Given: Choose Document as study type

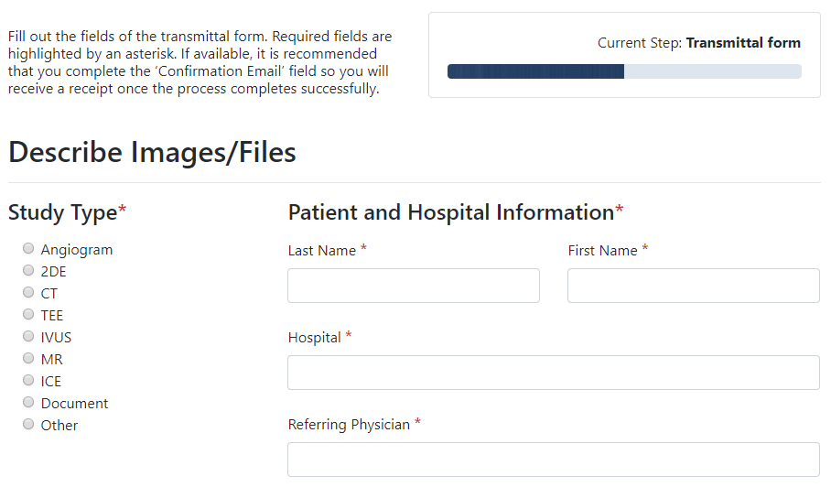Looking at the screenshot, I should click(28, 403).
